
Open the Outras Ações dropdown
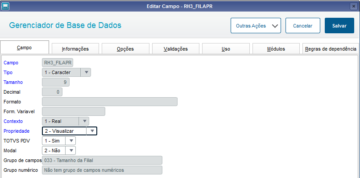pyautogui.click(x=256, y=26)
